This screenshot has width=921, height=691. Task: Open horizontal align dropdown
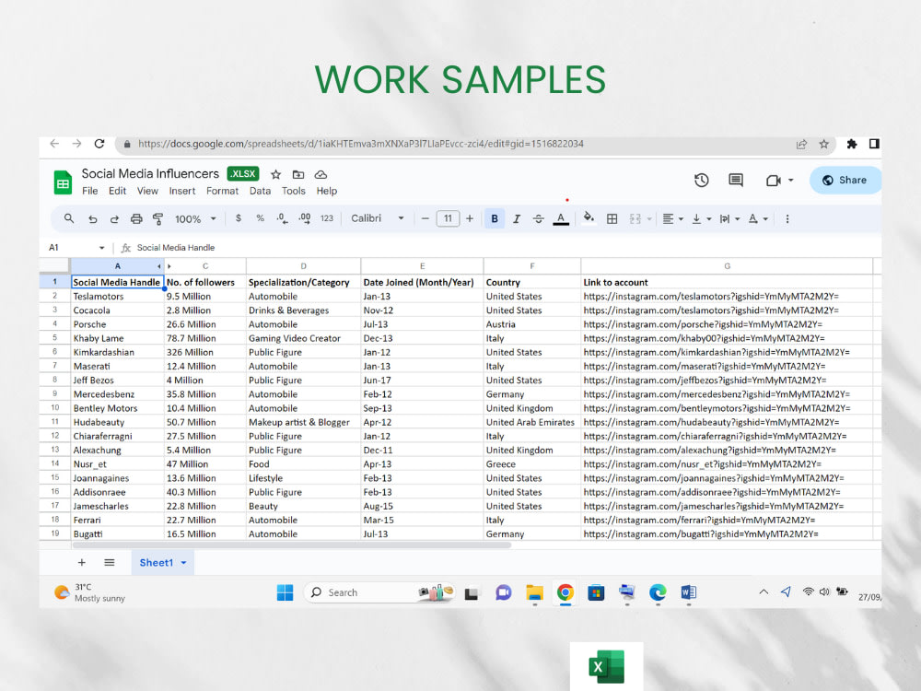[672, 218]
